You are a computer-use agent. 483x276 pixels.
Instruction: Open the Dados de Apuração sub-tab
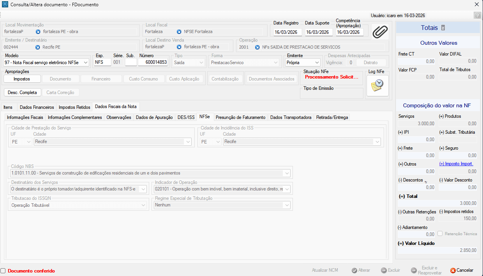154,117
